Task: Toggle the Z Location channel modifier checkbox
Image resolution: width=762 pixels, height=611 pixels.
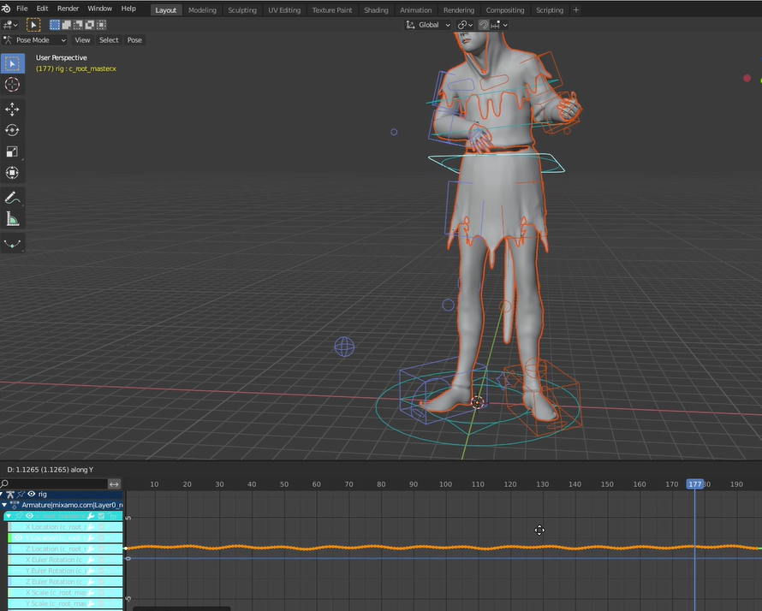Action: tap(100, 549)
